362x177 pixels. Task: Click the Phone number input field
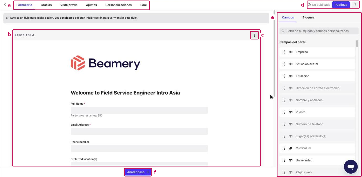[x=139, y=148]
